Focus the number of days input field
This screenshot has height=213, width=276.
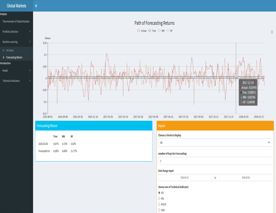[215, 161]
